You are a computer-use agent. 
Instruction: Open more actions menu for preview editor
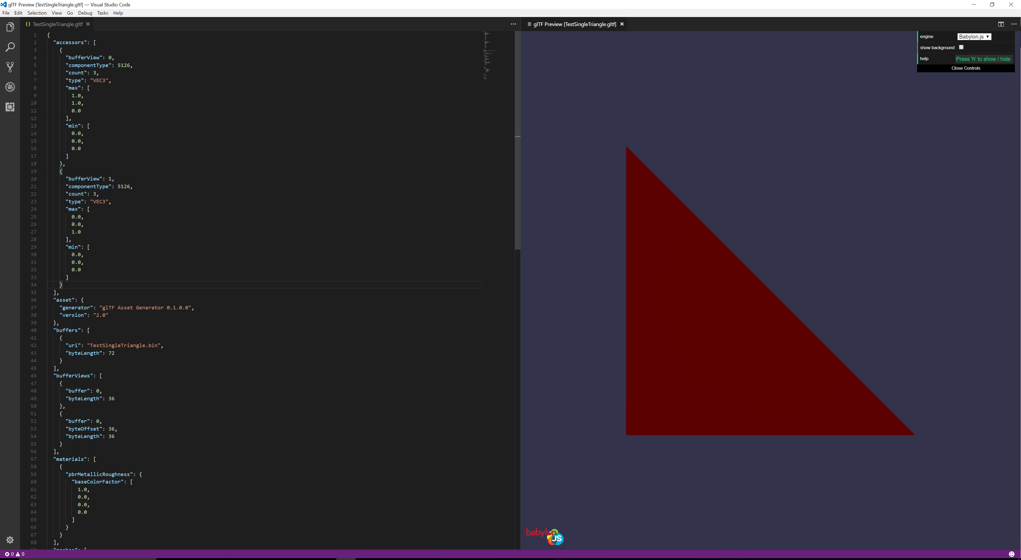click(x=1014, y=24)
